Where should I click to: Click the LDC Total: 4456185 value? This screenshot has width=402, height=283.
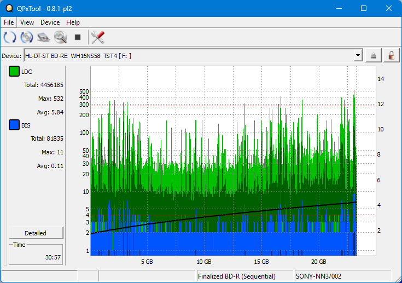click(x=44, y=85)
